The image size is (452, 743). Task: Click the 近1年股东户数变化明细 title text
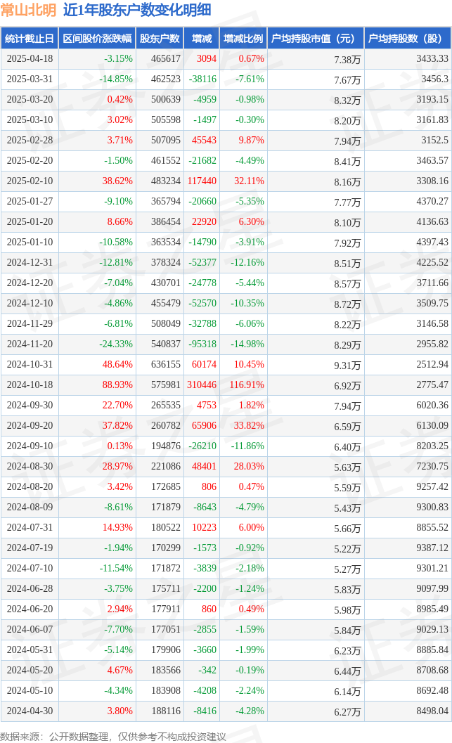coord(137,10)
